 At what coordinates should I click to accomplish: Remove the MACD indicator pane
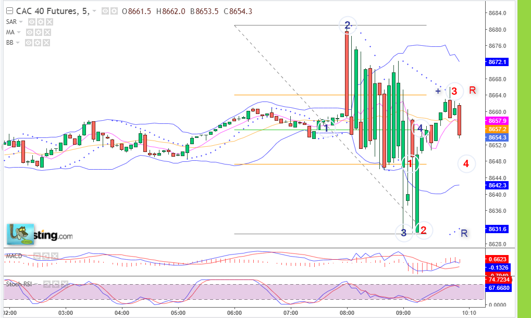tap(55, 256)
